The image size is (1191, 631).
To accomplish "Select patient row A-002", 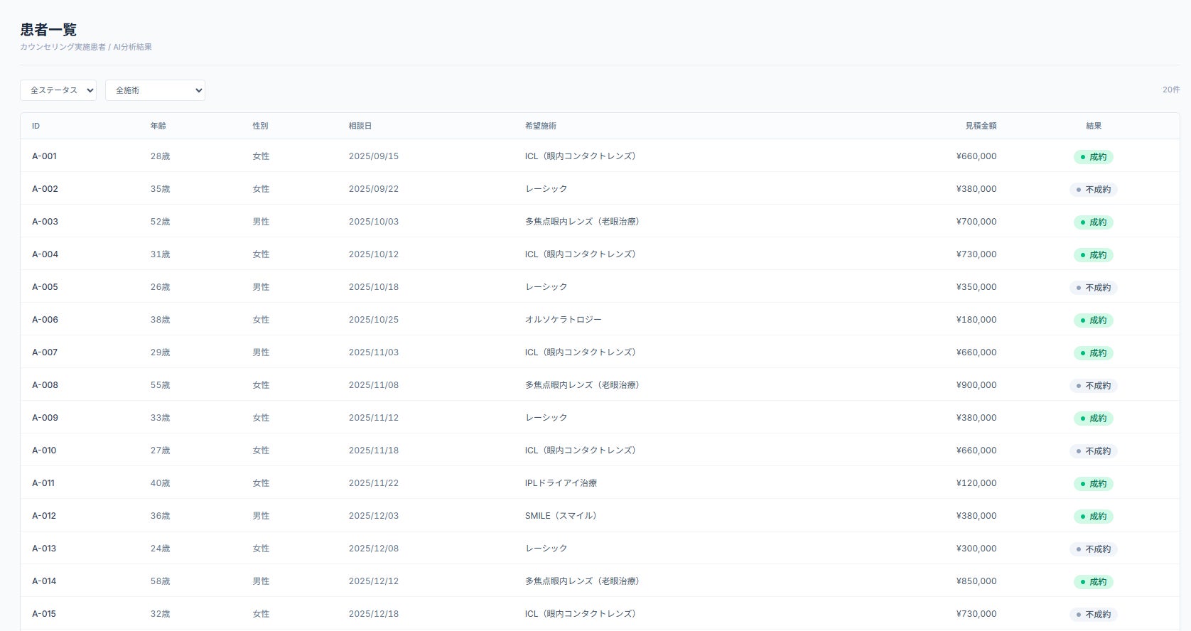I will tap(600, 188).
